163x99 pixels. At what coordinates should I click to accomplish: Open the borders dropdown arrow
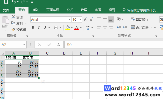tap(60, 28)
